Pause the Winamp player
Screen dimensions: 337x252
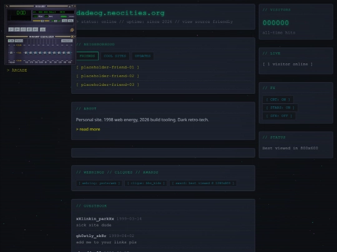(x=23, y=30)
